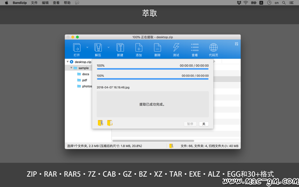299x187 pixels.
Task: Click the top 100% progress bar
Action: pyautogui.click(x=152, y=69)
